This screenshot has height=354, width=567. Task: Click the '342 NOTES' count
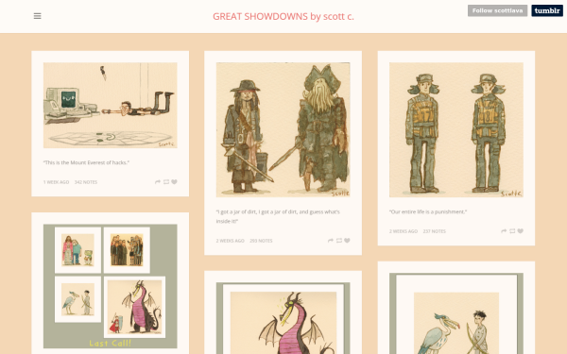point(86,182)
